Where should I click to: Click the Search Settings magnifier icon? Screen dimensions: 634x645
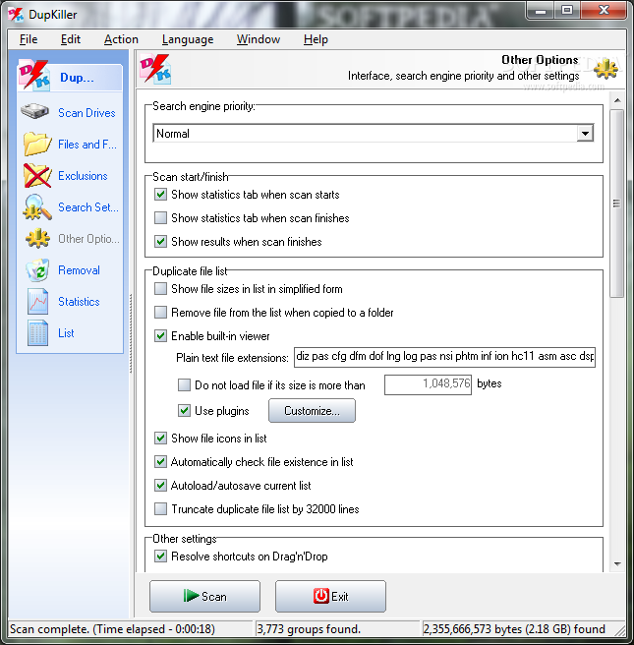click(x=37, y=206)
